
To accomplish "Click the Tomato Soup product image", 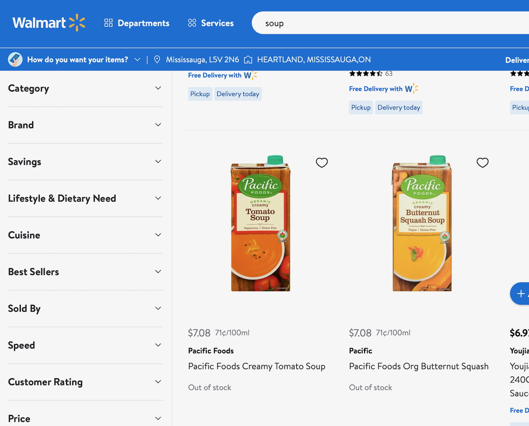I will coord(260,223).
